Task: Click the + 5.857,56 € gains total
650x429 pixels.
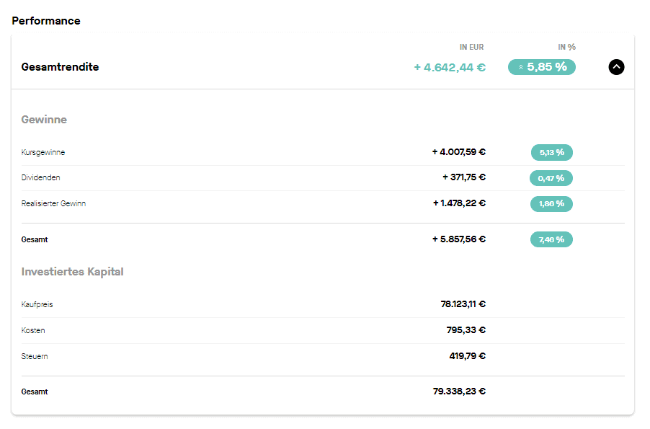Action: (459, 239)
